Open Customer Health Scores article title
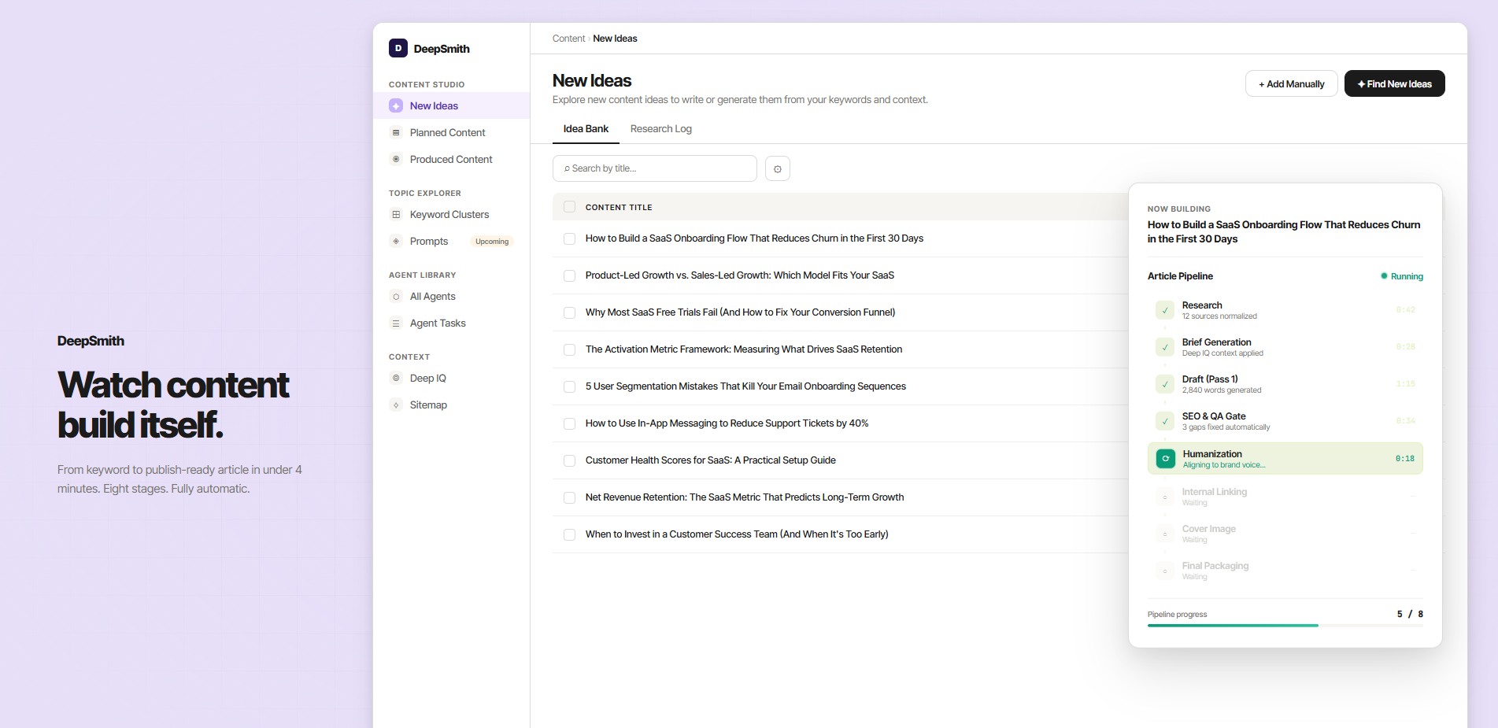Viewport: 1498px width, 728px height. (x=710, y=460)
